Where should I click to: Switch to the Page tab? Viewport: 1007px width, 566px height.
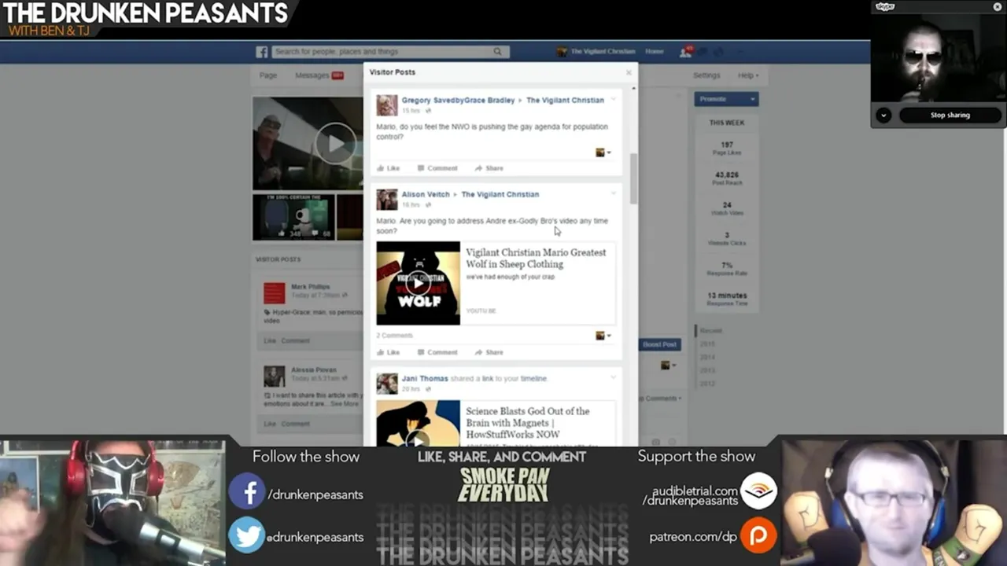(268, 75)
